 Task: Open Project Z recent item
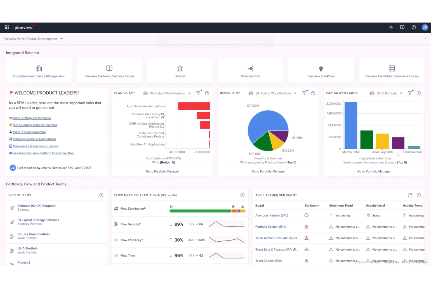(24, 263)
